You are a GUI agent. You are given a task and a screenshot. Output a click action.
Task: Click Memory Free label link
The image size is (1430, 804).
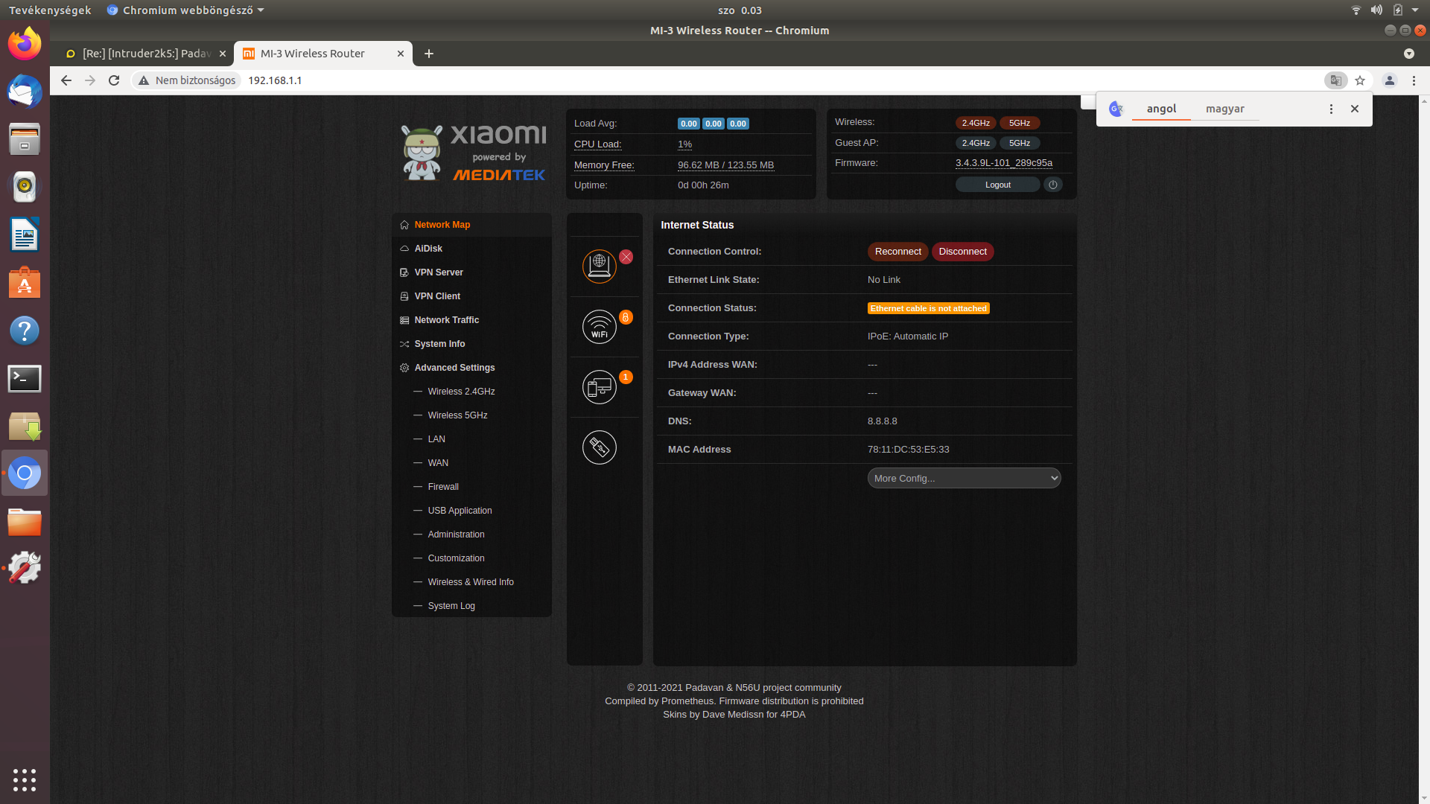tap(604, 165)
